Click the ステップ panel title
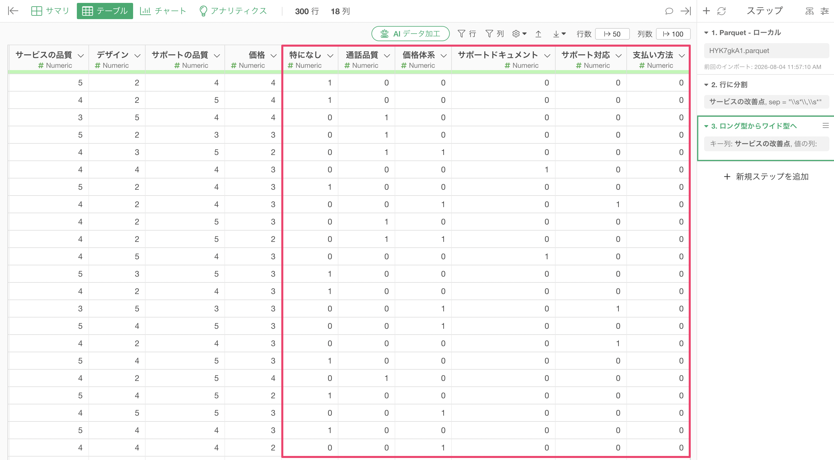This screenshot has height=460, width=834. (764, 11)
